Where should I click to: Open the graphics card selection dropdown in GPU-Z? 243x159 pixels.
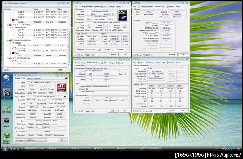point(31,140)
